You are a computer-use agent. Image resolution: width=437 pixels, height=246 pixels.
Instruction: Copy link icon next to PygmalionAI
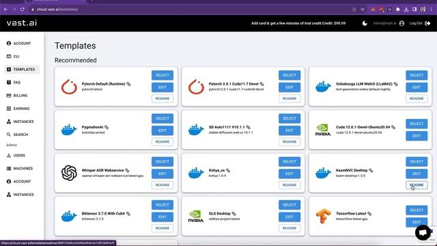coord(107,127)
